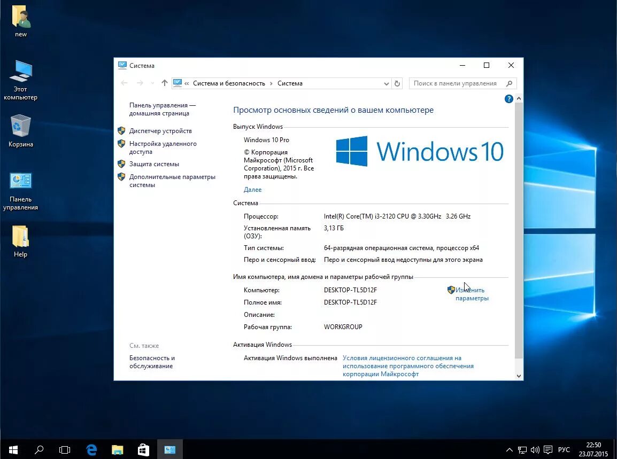Show hidden tray icons chevron
Screen dimensions: 617x459
(509, 449)
